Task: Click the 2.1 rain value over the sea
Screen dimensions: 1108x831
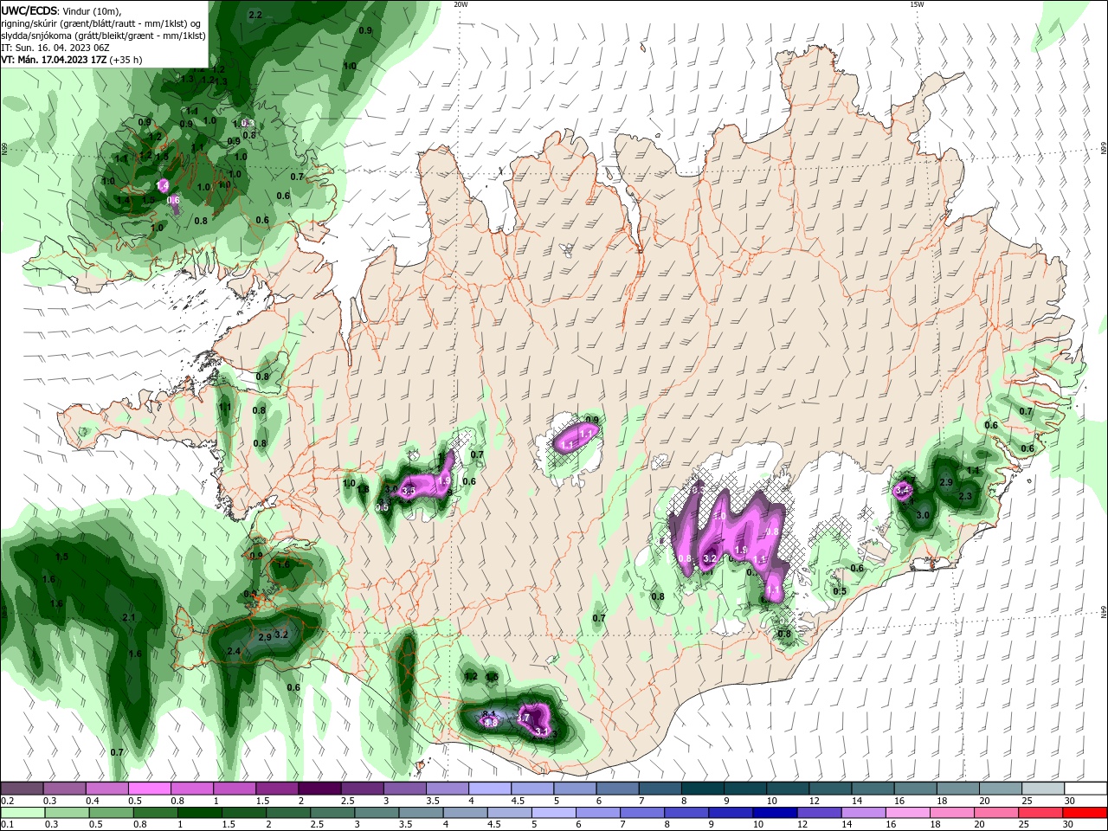Action: pyautogui.click(x=129, y=617)
